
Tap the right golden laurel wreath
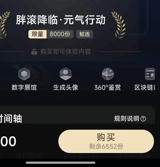click(x=119, y=25)
